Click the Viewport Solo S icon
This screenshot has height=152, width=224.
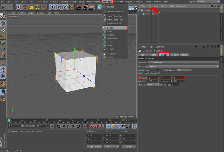3,76
